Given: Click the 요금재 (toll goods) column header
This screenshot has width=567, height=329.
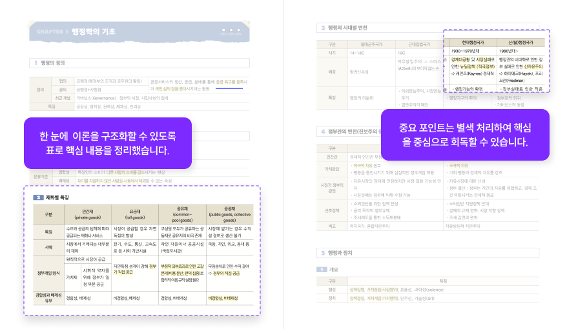Looking at the screenshot, I should point(135,214).
